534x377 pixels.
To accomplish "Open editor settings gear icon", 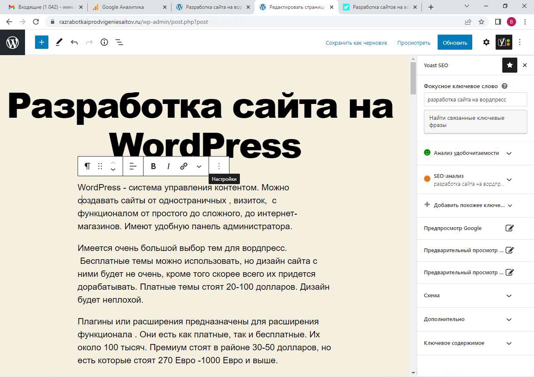I will coord(486,42).
